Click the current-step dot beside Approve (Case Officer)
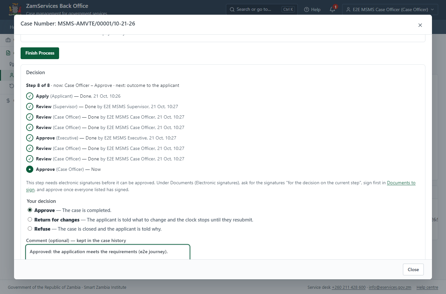The image size is (446, 294). [x=30, y=169]
